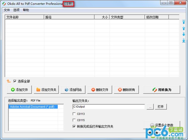
Task: Open the 帮助 menu
Action: click(x=26, y=10)
